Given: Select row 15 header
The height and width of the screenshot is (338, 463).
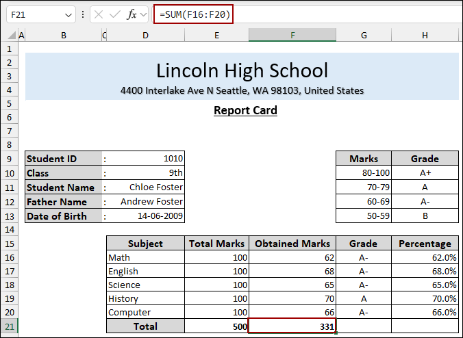Looking at the screenshot, I should [x=9, y=243].
